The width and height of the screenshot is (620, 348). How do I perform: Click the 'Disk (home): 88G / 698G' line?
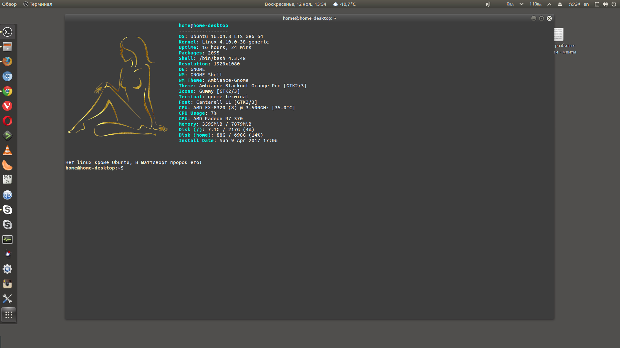tap(221, 135)
